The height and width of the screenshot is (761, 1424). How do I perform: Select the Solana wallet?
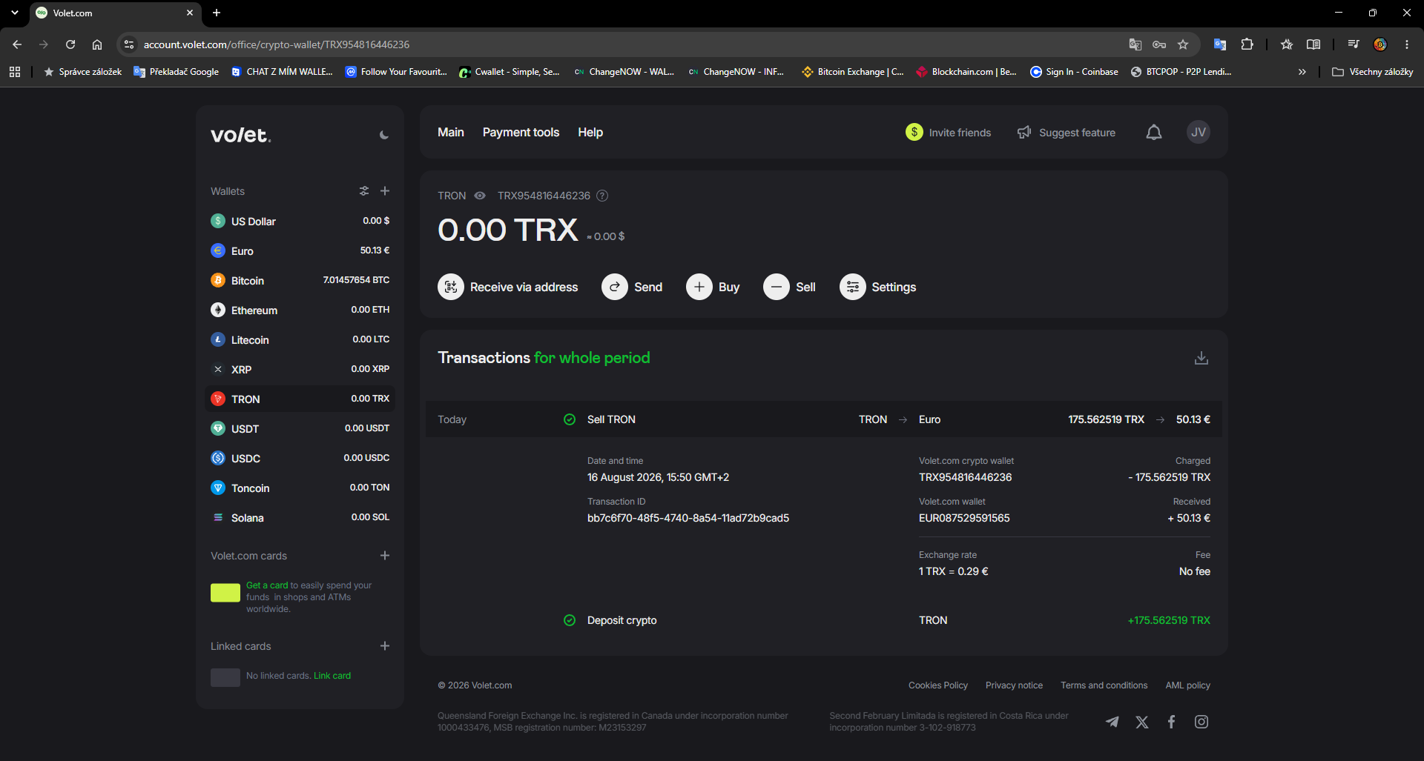coord(300,517)
